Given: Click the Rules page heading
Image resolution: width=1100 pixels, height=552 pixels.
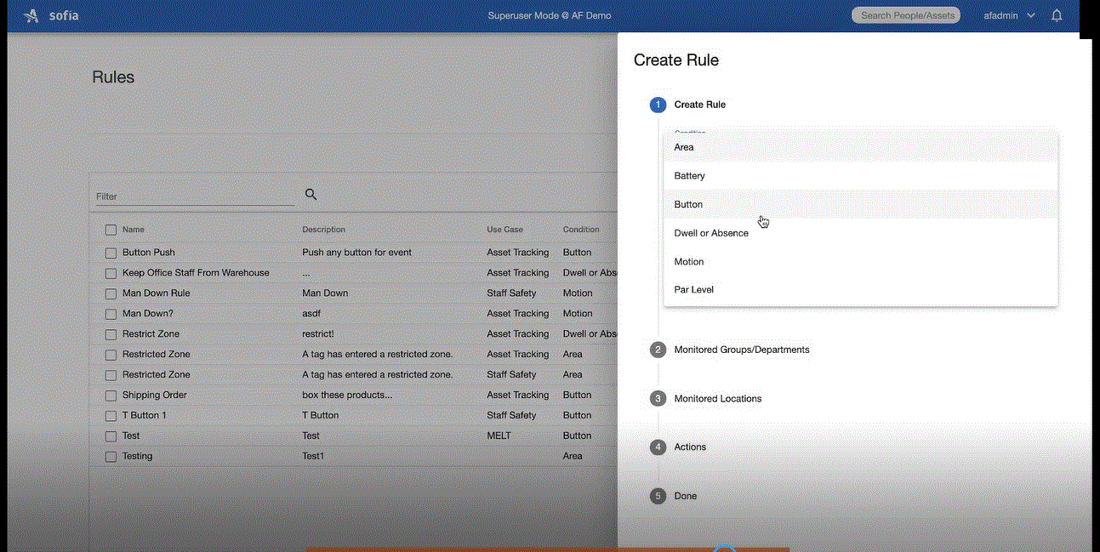Looking at the screenshot, I should coord(113,77).
